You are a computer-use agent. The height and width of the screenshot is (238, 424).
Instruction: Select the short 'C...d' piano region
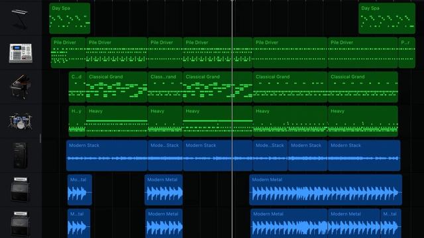click(77, 87)
